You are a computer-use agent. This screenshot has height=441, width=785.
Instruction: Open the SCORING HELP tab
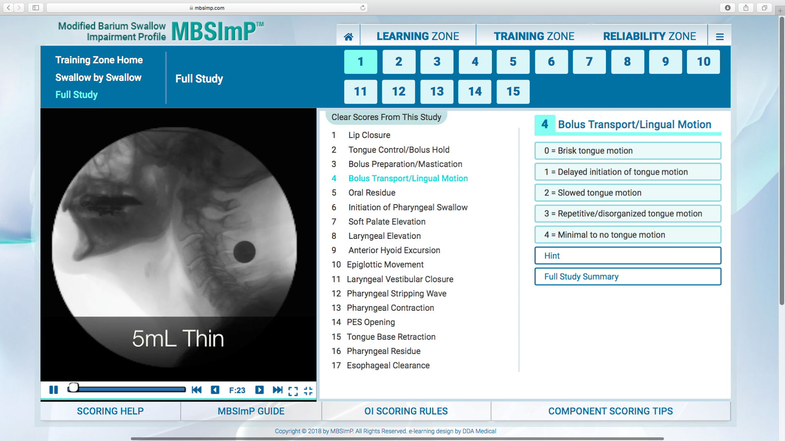tap(110, 411)
